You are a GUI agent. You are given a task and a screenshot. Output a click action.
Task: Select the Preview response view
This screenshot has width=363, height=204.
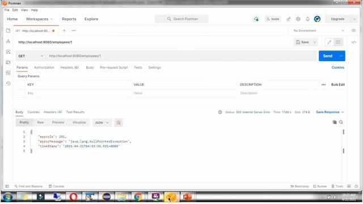58,122
